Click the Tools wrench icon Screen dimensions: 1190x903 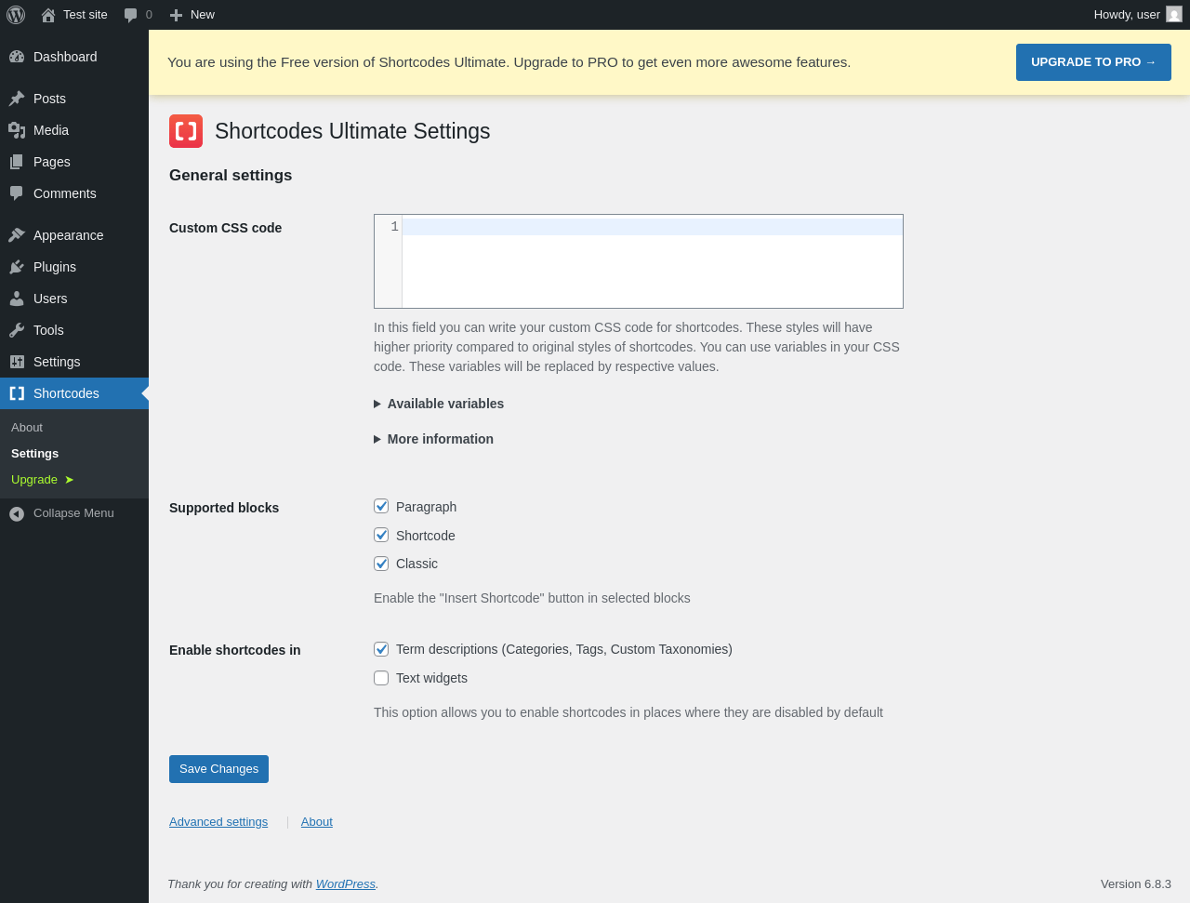pos(17,330)
